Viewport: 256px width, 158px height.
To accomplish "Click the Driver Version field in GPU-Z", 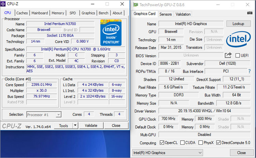I will pyautogui.click(x=204, y=111).
